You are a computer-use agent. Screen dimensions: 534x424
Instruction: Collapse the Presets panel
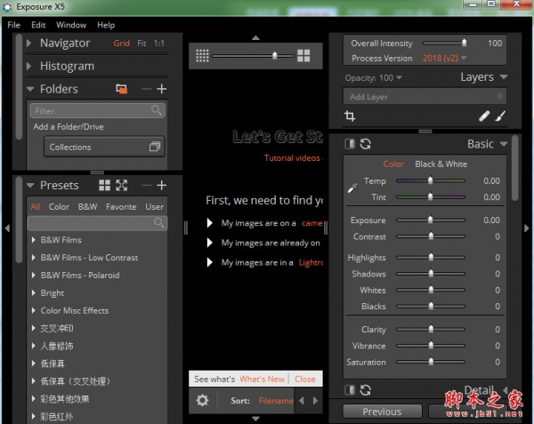click(30, 186)
